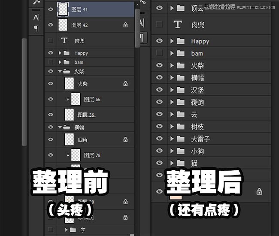Click folder icon of 顶云 group
Viewport: 279px width, 236px height.
(180, 8)
